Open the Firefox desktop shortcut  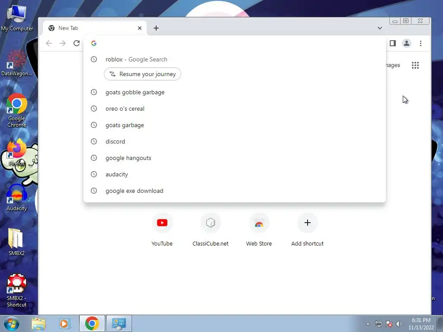pos(17,153)
